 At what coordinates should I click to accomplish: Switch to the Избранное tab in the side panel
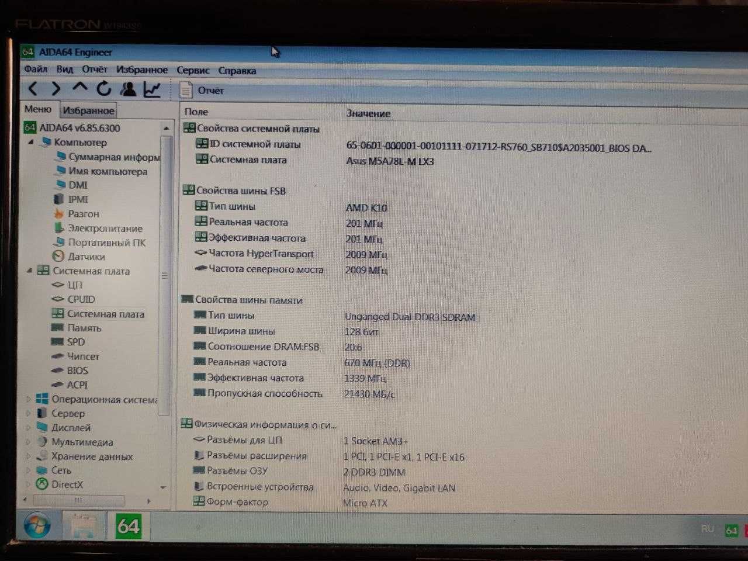click(88, 110)
